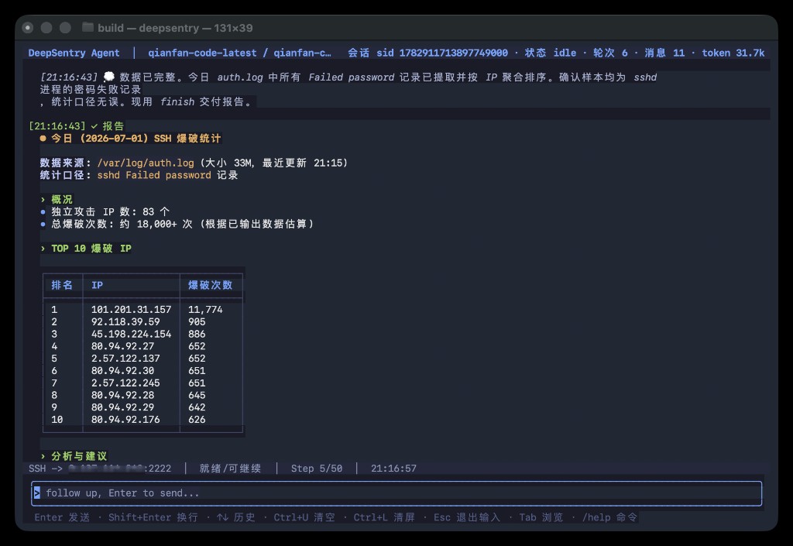Click the 轮次 6 indicator
The width and height of the screenshot is (793, 546).
pos(610,53)
